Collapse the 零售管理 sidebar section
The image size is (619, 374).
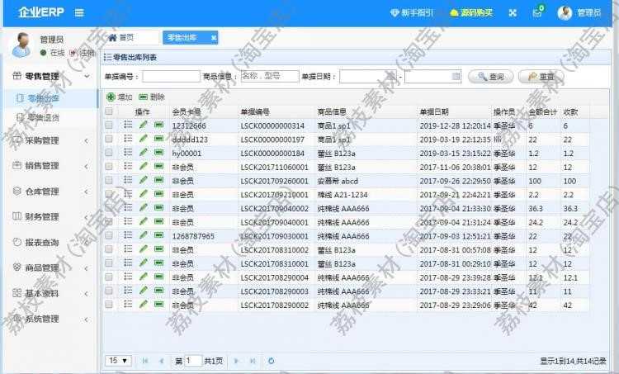tap(50, 76)
